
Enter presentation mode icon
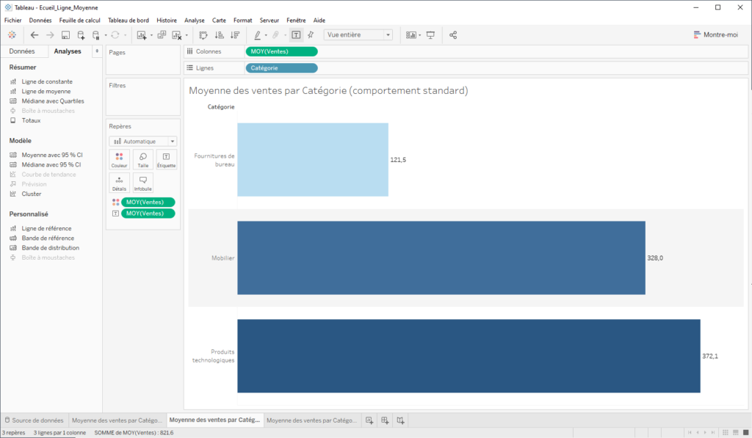tap(430, 35)
